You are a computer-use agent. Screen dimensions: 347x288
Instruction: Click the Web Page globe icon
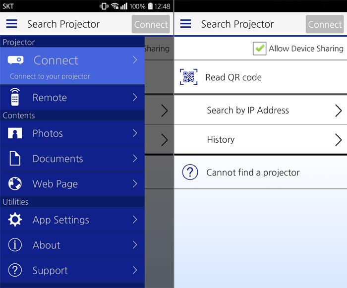[15, 183]
